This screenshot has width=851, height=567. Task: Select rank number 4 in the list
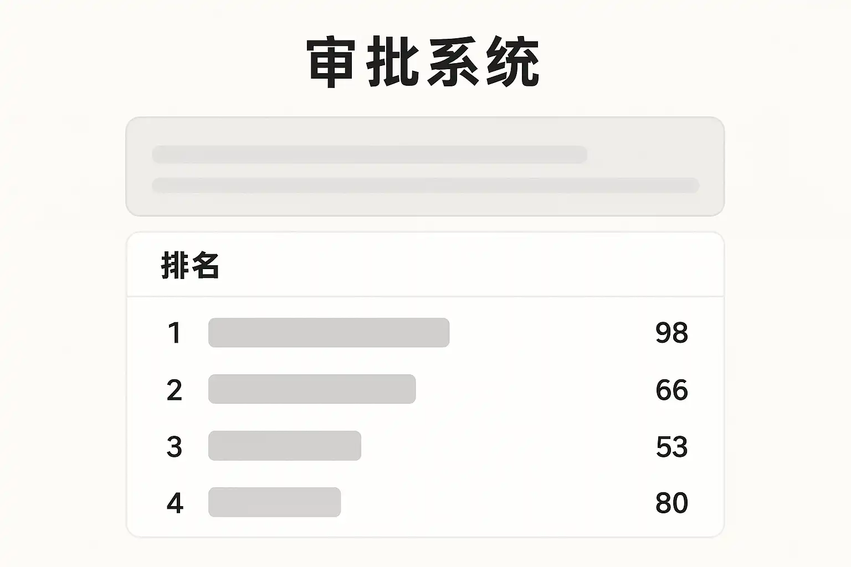coord(175,503)
